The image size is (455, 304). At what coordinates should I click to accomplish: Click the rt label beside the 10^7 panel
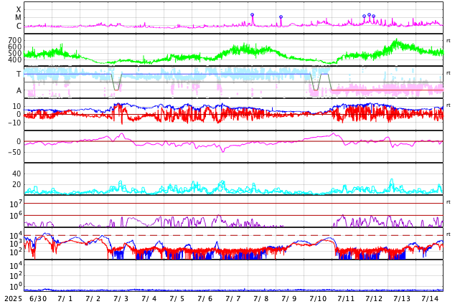pos(449,201)
